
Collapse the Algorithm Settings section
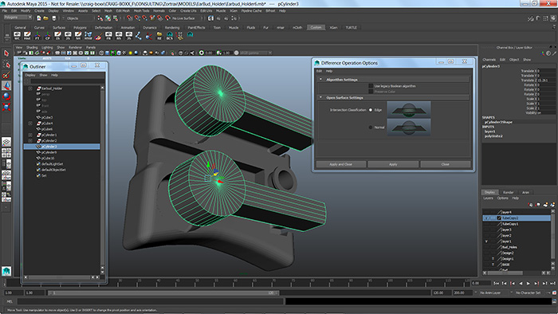[320, 80]
